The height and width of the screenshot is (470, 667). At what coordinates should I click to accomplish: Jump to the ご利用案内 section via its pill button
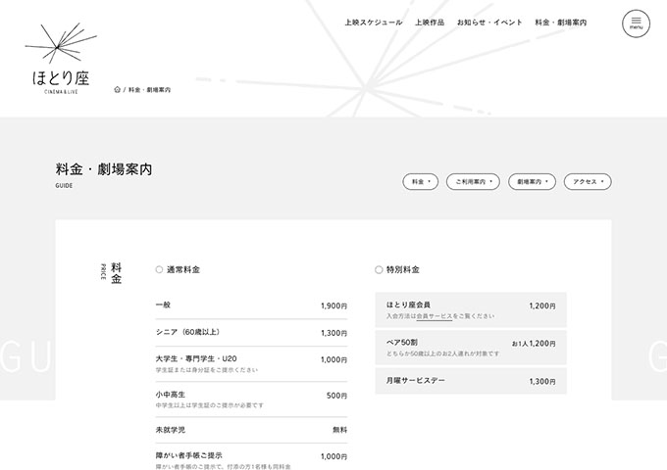tap(473, 182)
